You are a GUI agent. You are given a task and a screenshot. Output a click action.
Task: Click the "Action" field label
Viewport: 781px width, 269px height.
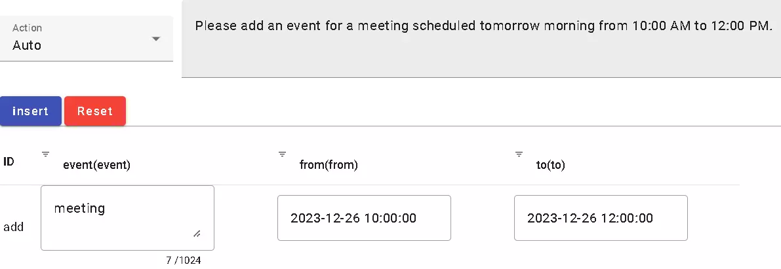(27, 28)
